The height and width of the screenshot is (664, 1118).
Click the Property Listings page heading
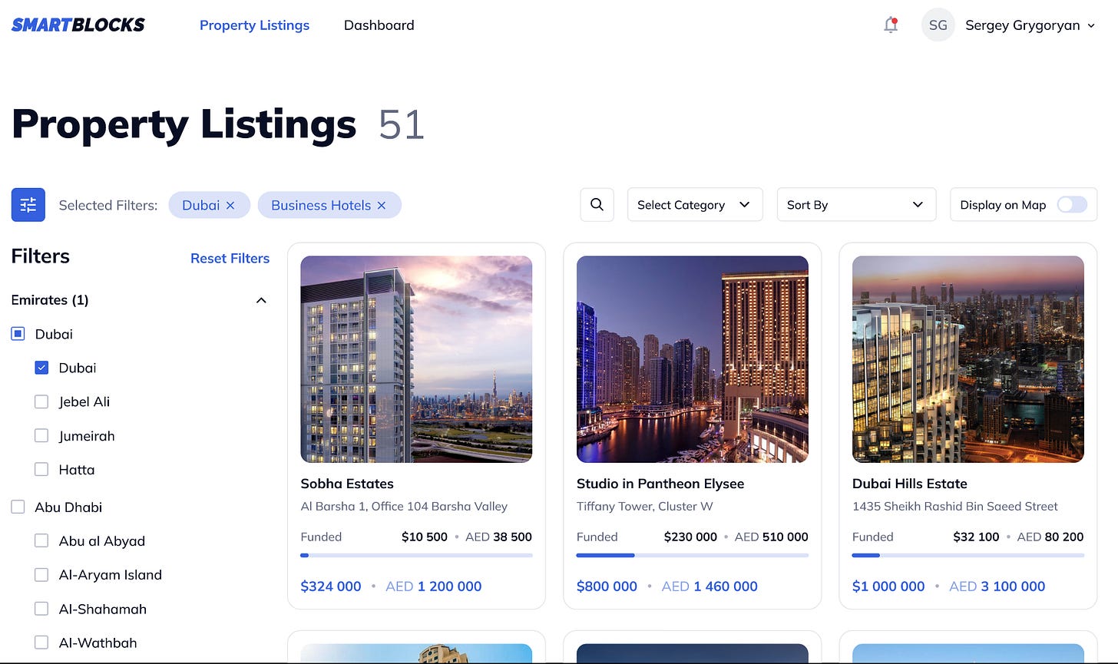(x=184, y=125)
